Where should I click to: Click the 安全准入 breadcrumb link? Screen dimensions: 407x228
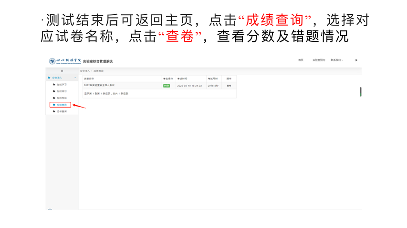point(85,71)
